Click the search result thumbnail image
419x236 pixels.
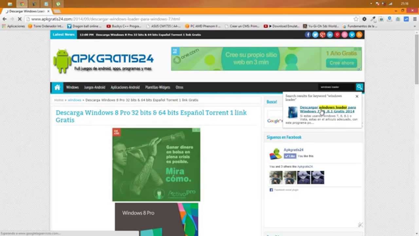293,112
